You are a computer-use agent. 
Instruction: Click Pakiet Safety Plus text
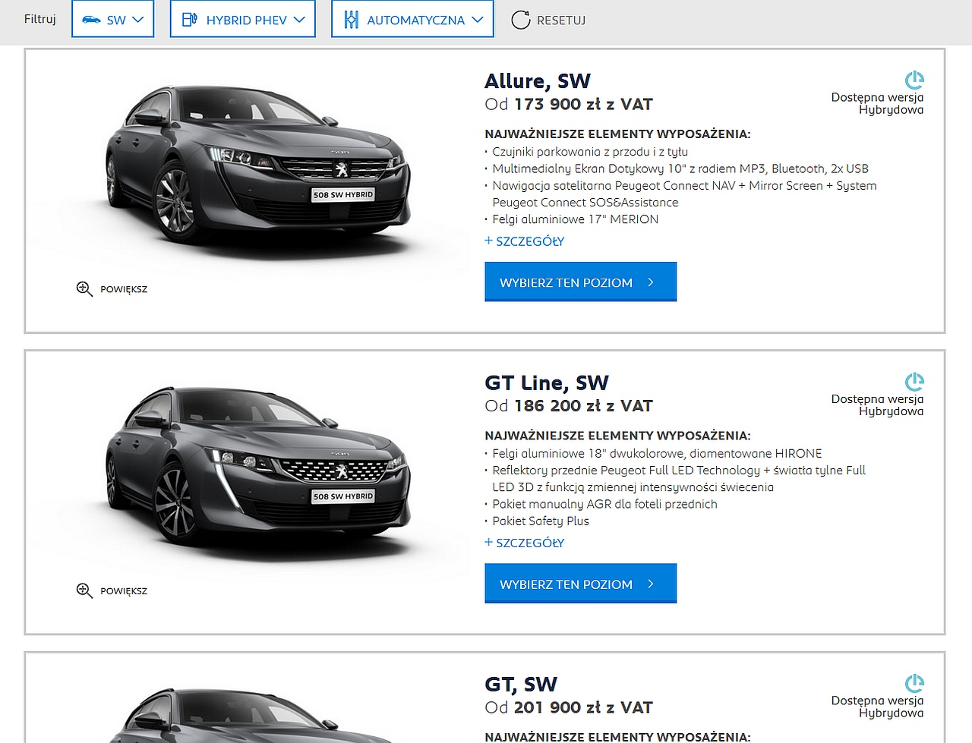pos(541,521)
